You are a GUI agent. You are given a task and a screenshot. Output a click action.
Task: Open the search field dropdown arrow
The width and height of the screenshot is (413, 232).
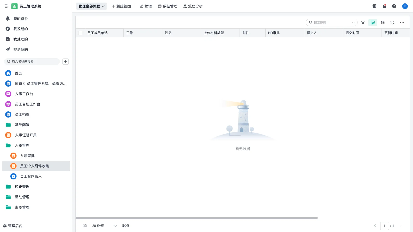click(353, 22)
